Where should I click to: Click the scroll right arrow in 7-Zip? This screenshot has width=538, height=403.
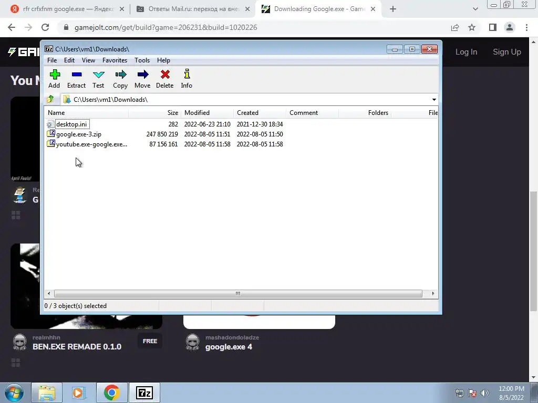point(433,294)
